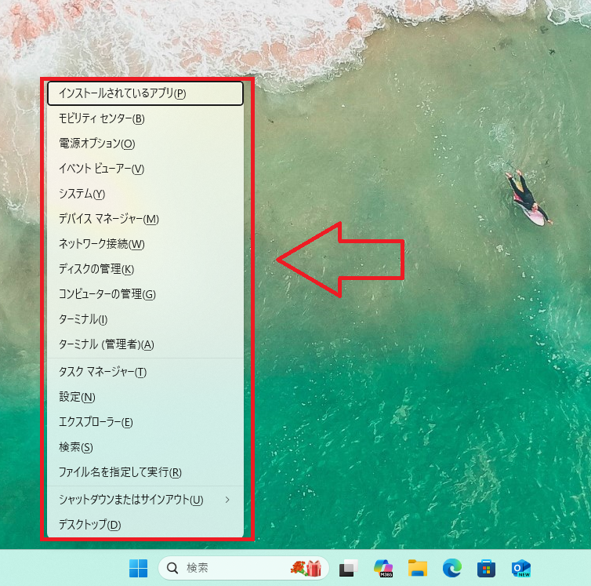Viewport: 591px width, 586px height.
Task: Click the gift and flowers search highlight icon
Action: [306, 568]
